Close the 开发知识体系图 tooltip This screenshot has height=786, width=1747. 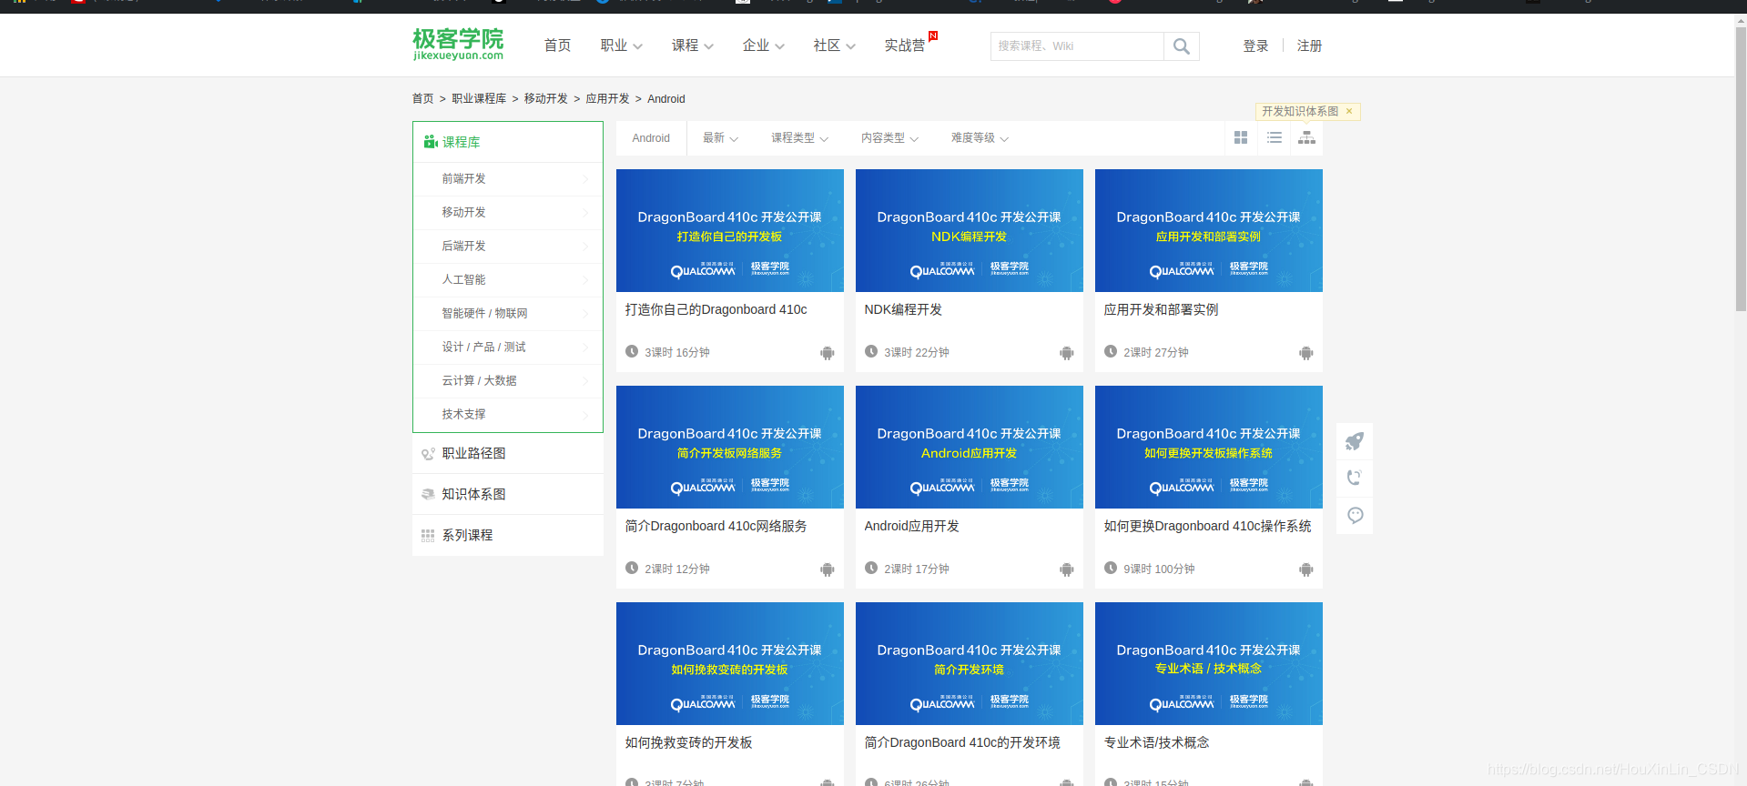1349,111
